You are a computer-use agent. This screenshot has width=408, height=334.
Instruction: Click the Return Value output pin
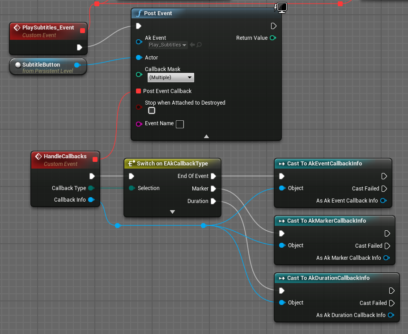(x=272, y=38)
